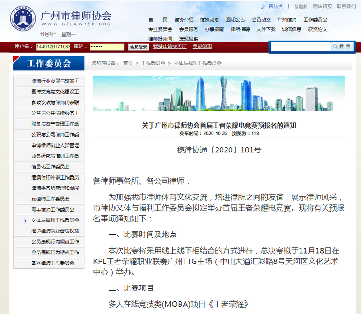This screenshot has width=361, height=314.
Task: Select 公职与公司律师工作委 in the sidebar
Action: tap(49, 135)
